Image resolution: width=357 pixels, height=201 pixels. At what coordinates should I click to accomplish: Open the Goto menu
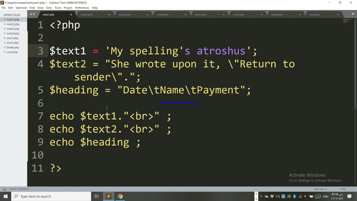click(49, 8)
